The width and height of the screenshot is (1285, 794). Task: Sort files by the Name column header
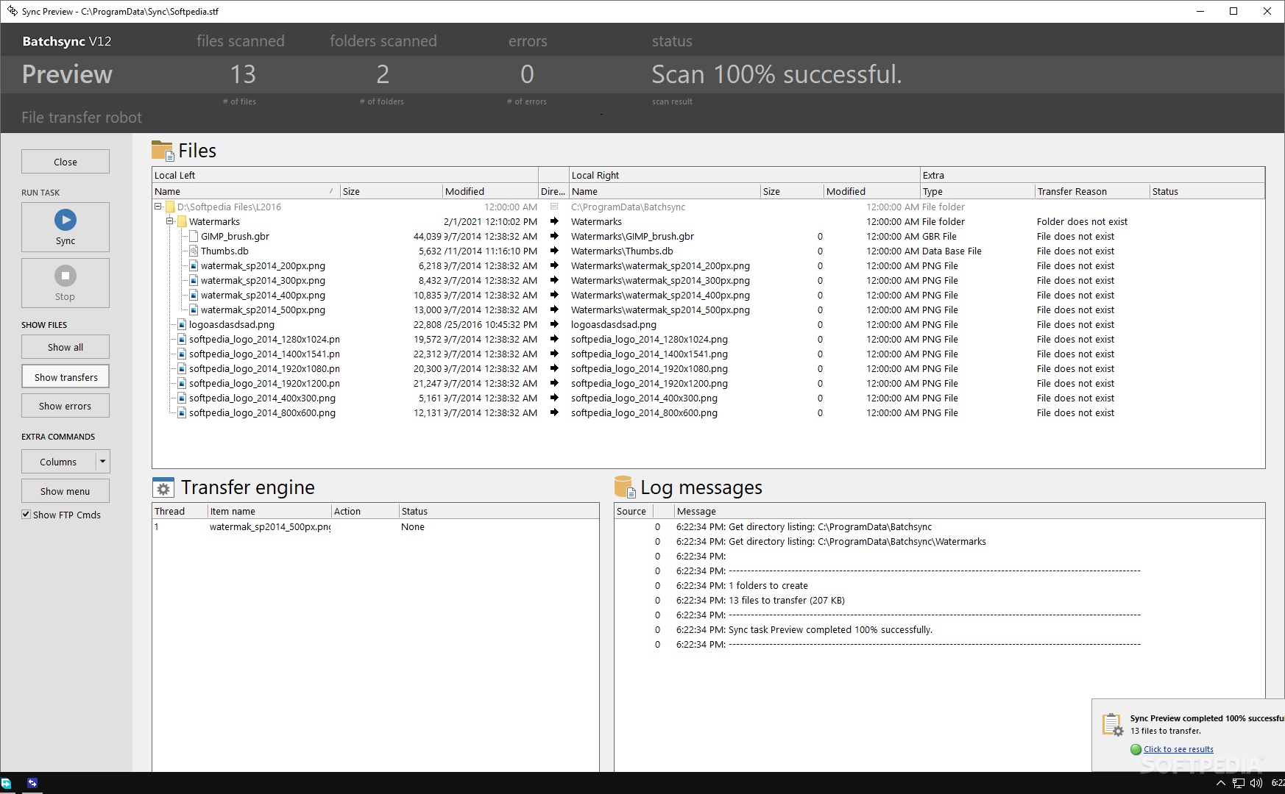[x=246, y=191]
